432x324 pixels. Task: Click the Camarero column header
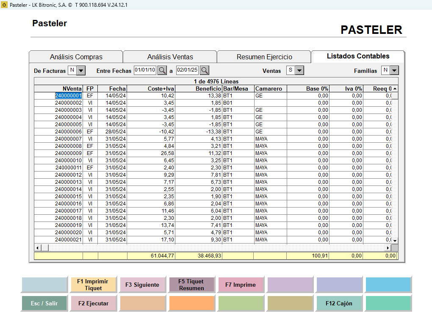coord(270,89)
